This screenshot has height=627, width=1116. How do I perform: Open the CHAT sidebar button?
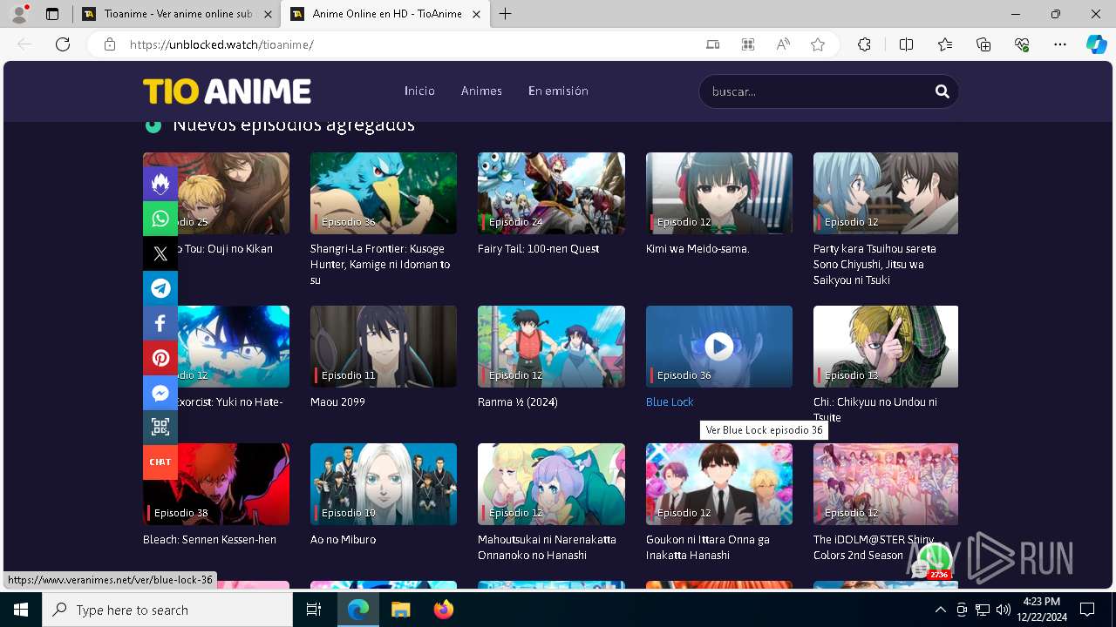coord(160,462)
